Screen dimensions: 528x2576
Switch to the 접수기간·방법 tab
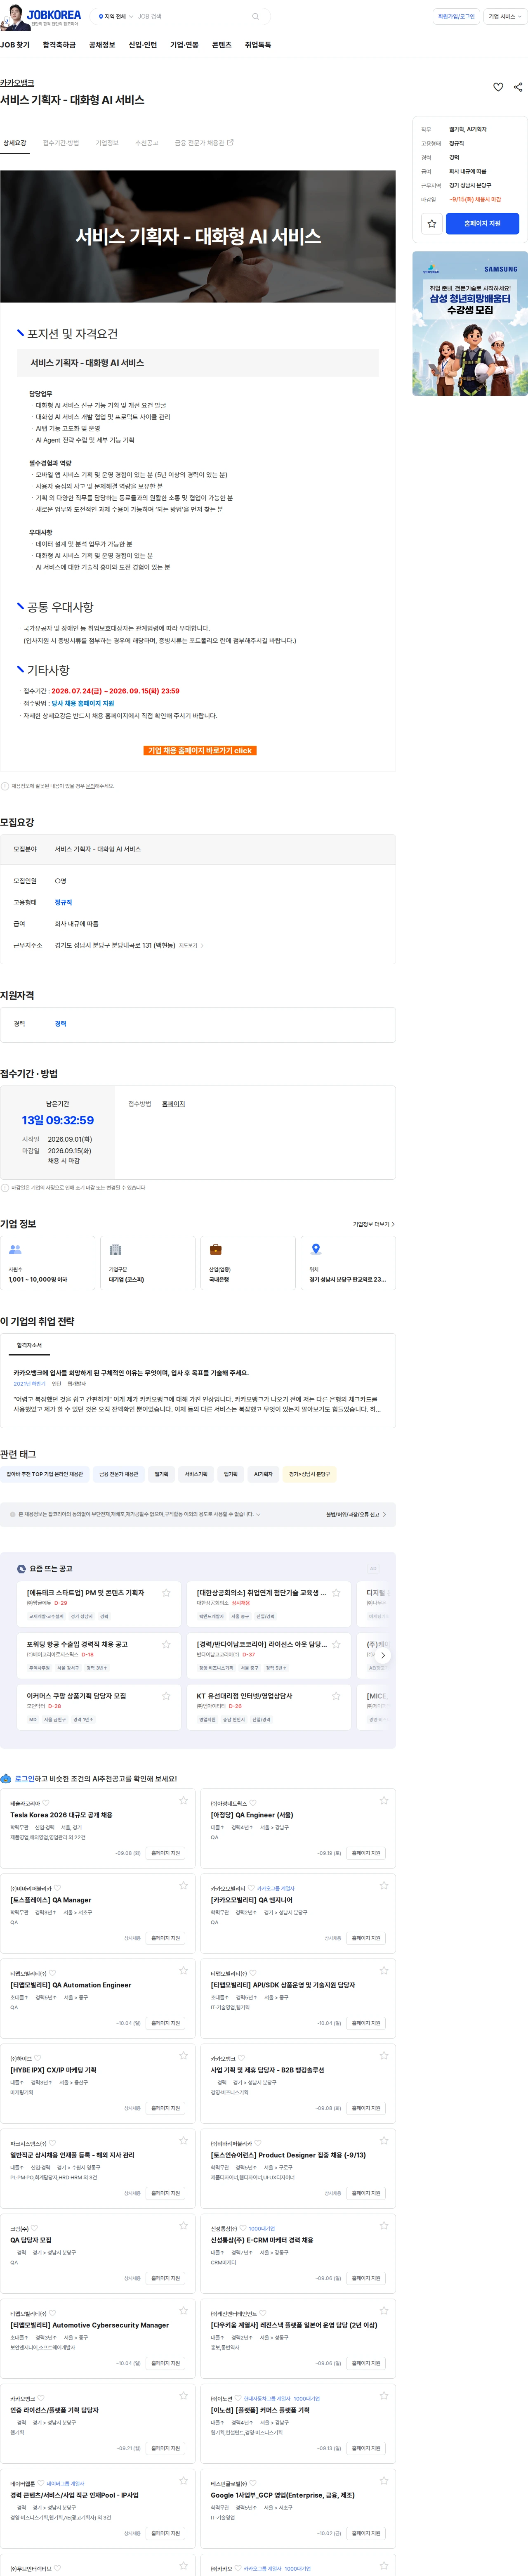[x=61, y=143]
